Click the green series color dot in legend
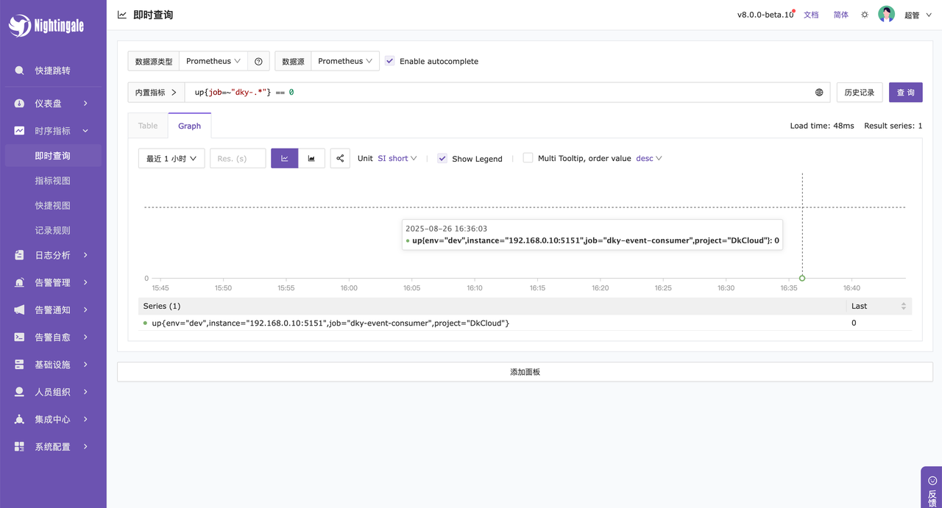This screenshot has height=508, width=942. tap(145, 323)
